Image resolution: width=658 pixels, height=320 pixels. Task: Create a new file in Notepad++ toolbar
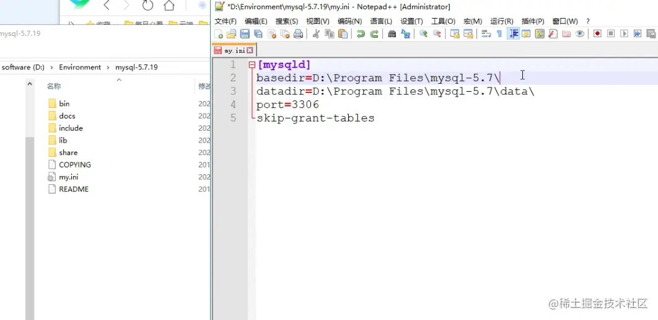click(218, 34)
